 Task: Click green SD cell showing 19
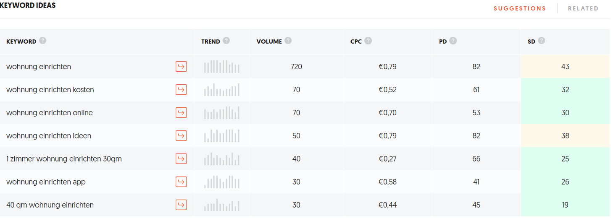565,205
